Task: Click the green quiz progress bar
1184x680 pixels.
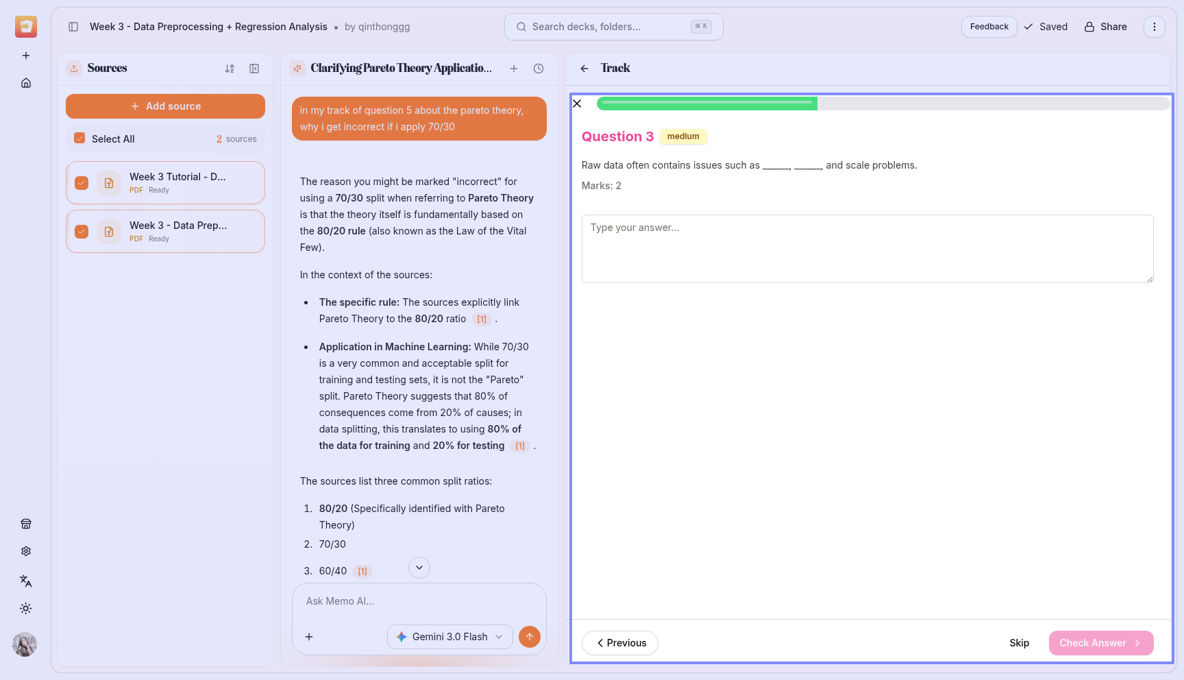Action: pyautogui.click(x=706, y=104)
